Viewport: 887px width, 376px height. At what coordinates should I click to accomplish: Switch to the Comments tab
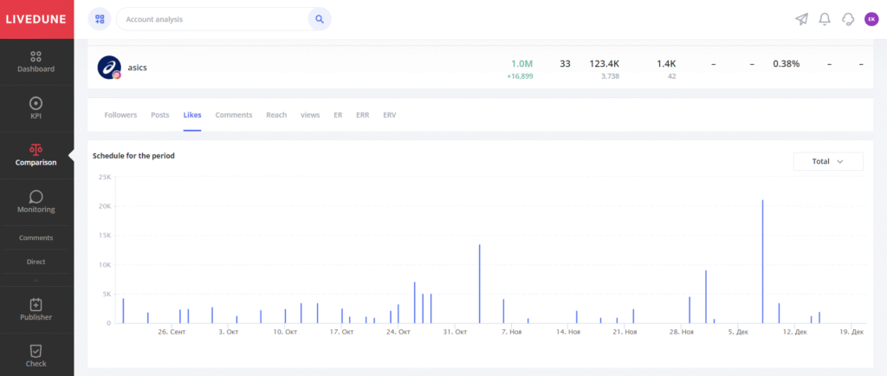[x=233, y=115]
